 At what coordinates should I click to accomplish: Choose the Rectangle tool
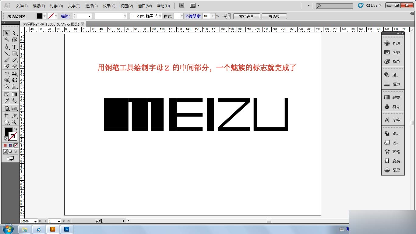click(14, 54)
